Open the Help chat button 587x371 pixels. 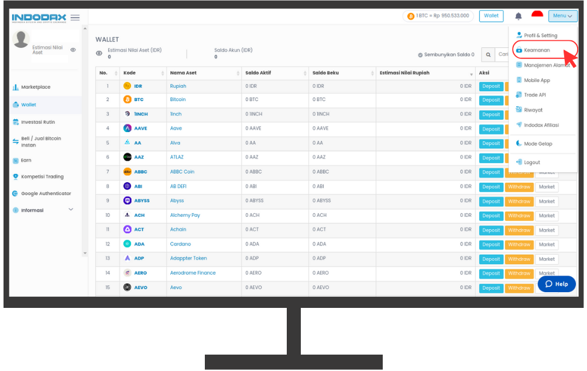(557, 284)
